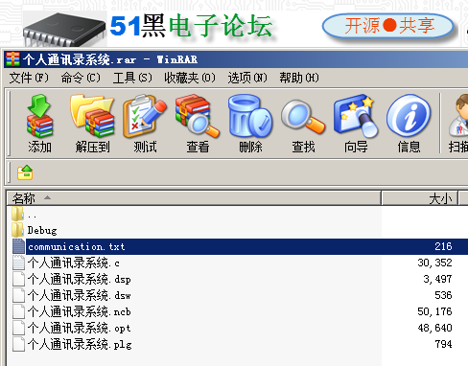Click the 查看 (View) toolbar icon
Image resolution: width=468 pixels, height=366 pixels.
(x=198, y=117)
